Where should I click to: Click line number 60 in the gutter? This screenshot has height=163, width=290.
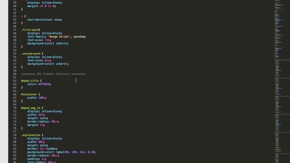(x=14, y=74)
